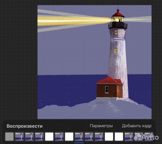Choose the tenth frame thumbnail
The image size is (162, 144).
[99, 137]
